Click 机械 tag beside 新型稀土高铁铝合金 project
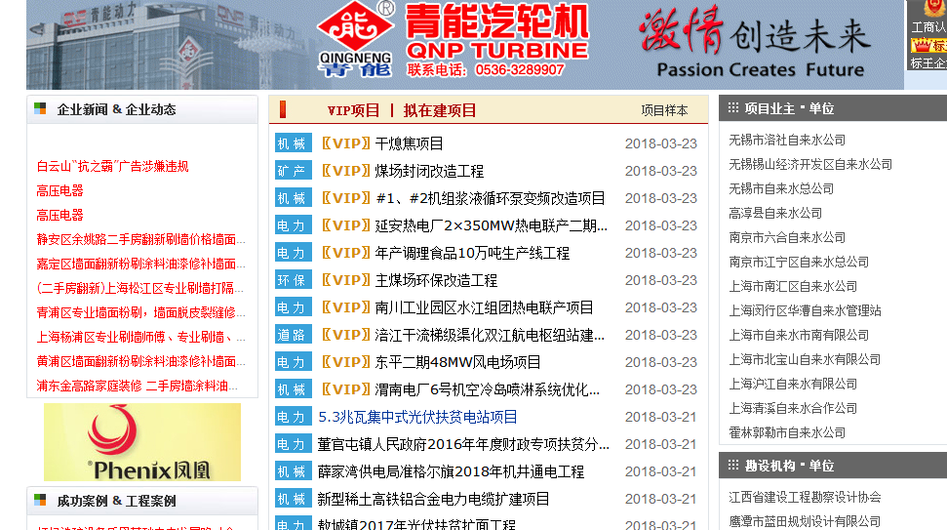 [293, 499]
